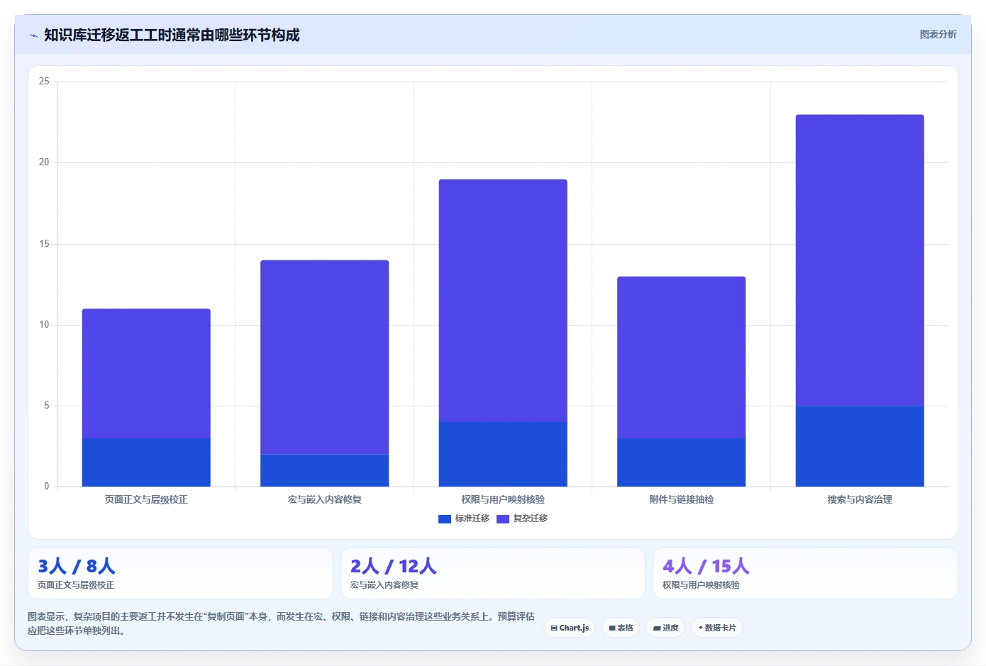Screen dimensions: 986x666
Task: Click the 宏与嵌入内容修复 x-axis label
Action: point(325,499)
